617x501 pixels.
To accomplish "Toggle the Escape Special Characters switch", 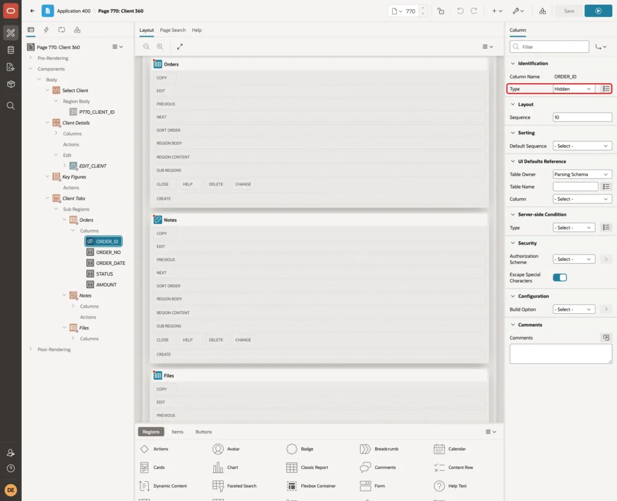I will tap(560, 278).
